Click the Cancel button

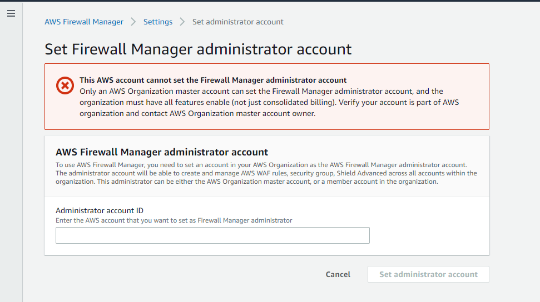338,274
